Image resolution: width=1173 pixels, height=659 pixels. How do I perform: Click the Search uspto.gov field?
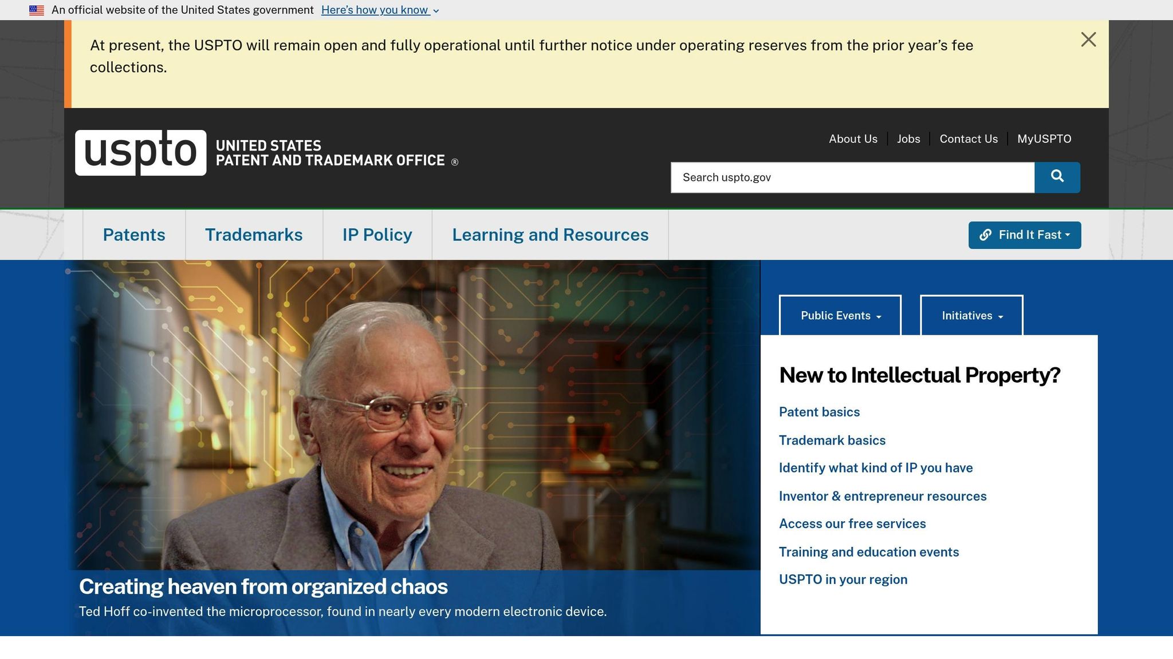point(852,177)
